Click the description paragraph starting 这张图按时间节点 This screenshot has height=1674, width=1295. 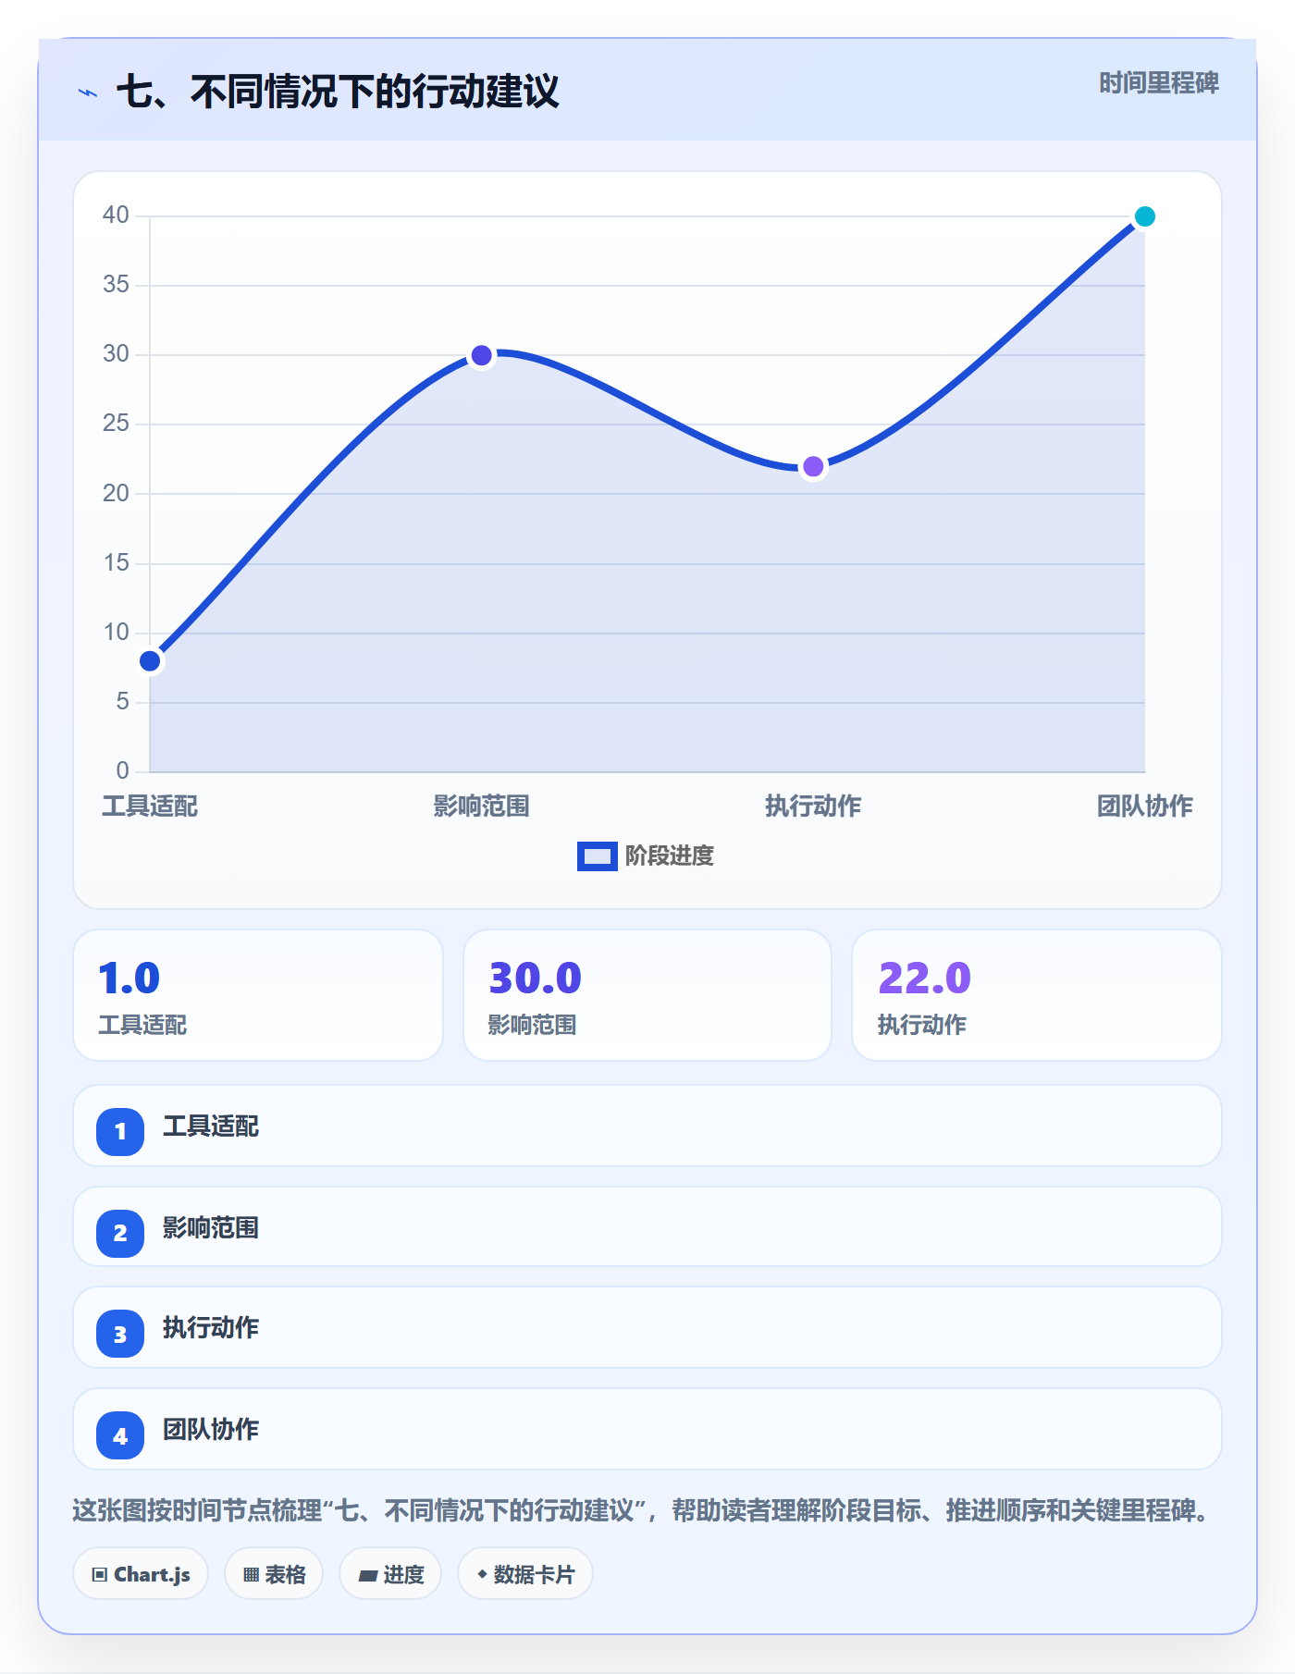pyautogui.click(x=641, y=1511)
